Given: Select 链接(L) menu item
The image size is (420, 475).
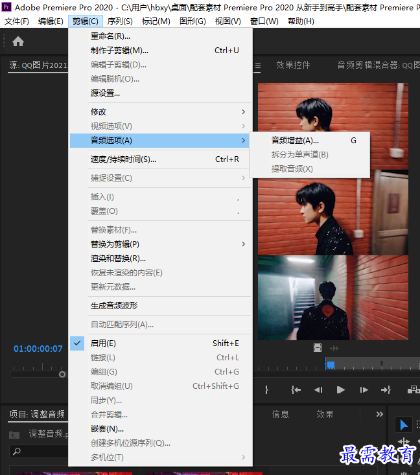Looking at the screenshot, I should (x=160, y=358).
